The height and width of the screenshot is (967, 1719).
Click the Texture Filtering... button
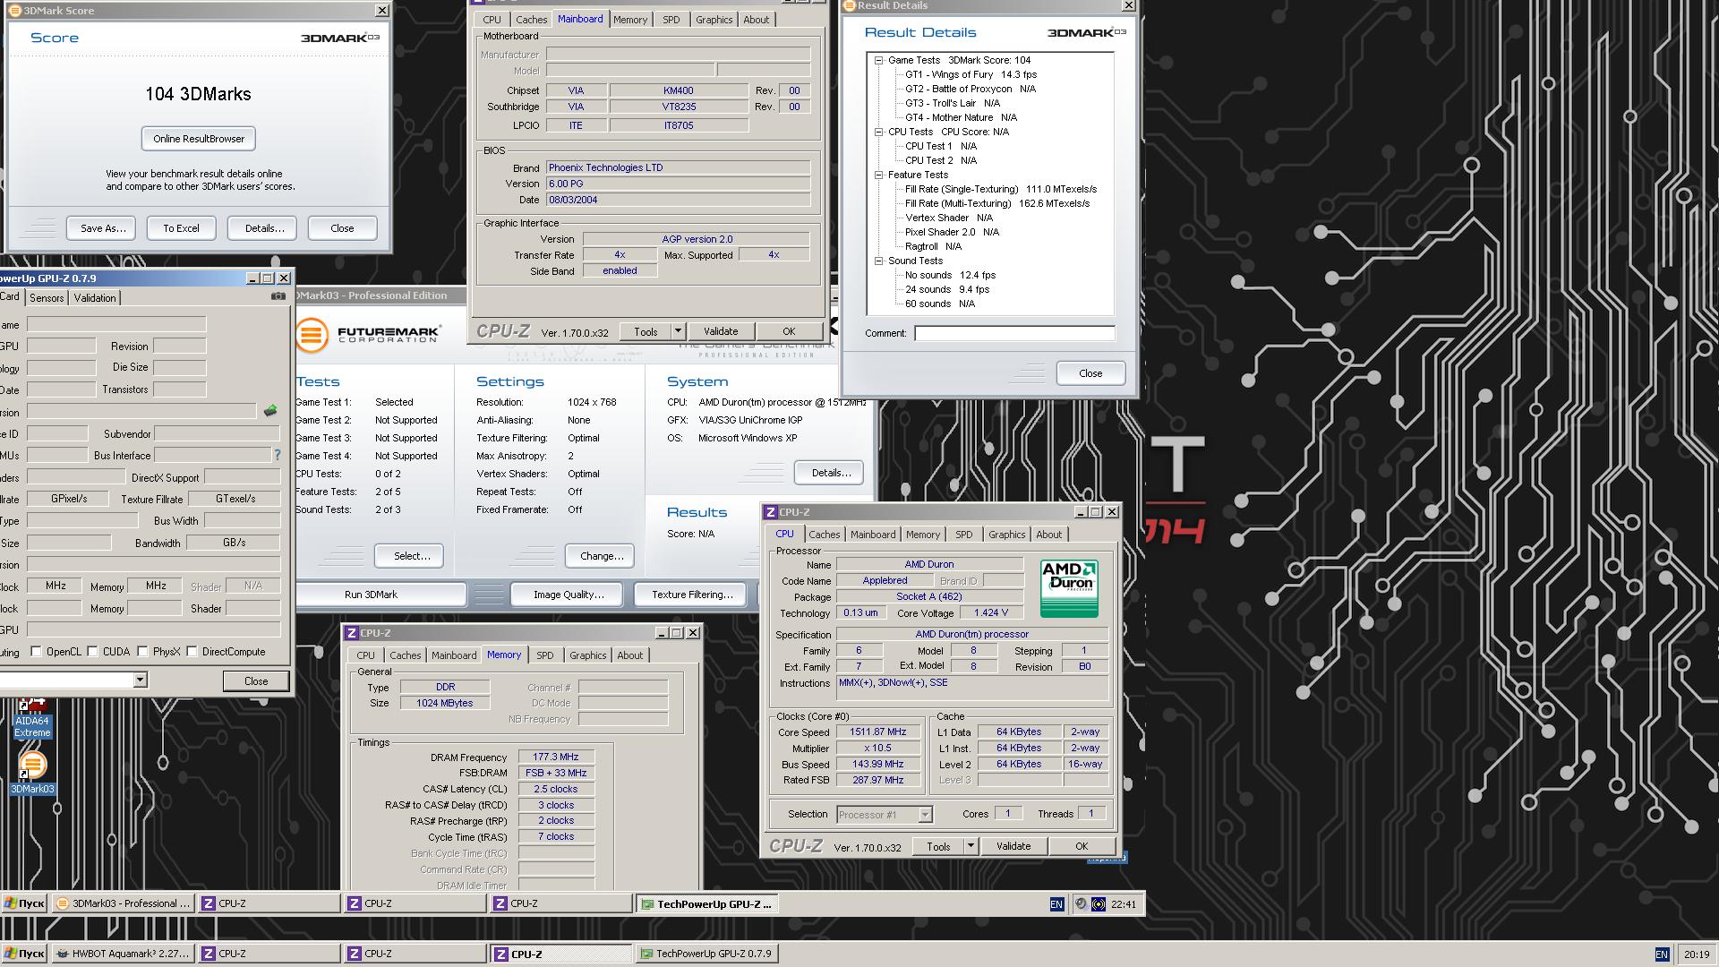click(691, 595)
